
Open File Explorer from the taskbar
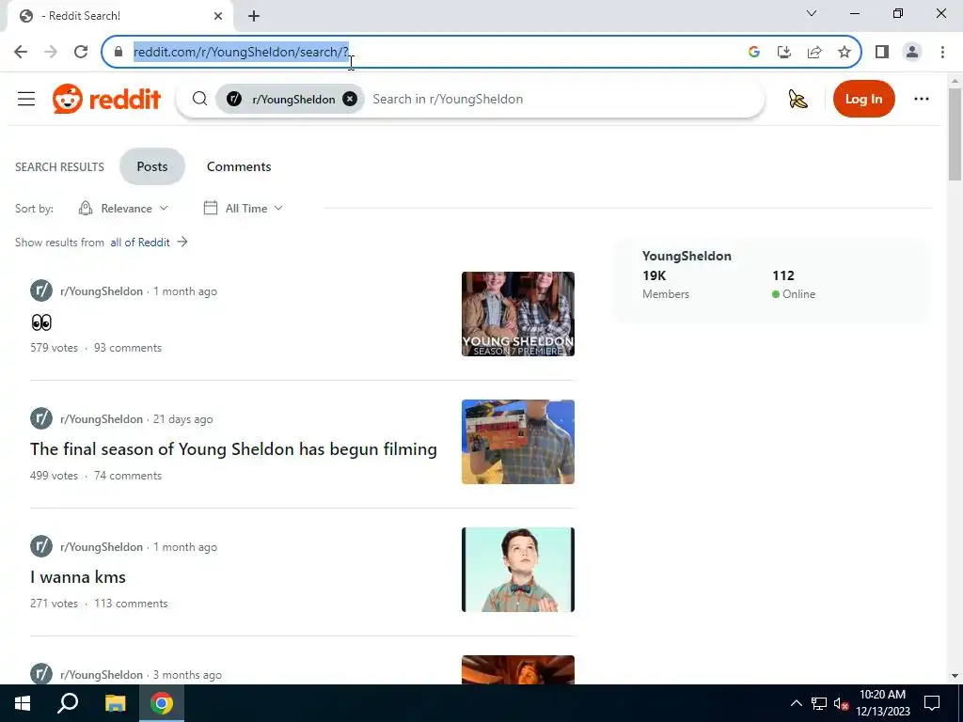coord(115,703)
